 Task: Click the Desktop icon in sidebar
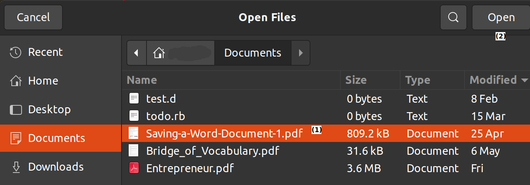[x=16, y=110]
